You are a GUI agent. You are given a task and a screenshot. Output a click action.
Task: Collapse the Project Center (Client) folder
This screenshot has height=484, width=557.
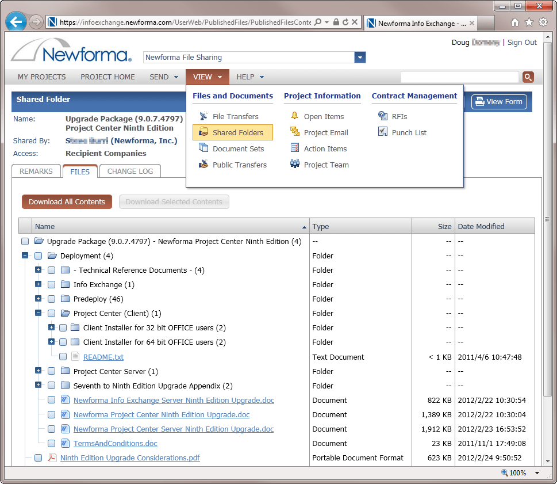(39, 314)
